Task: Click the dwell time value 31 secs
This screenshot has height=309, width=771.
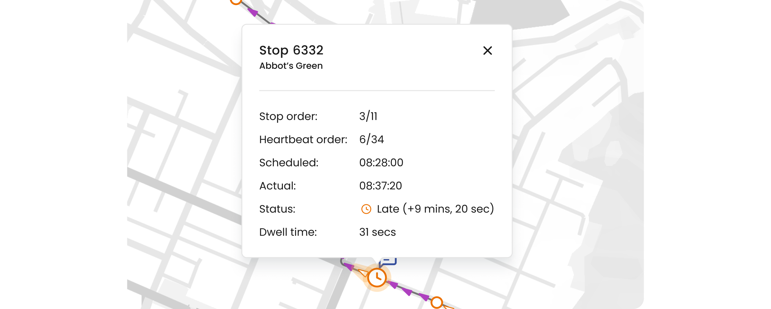Action: 377,232
